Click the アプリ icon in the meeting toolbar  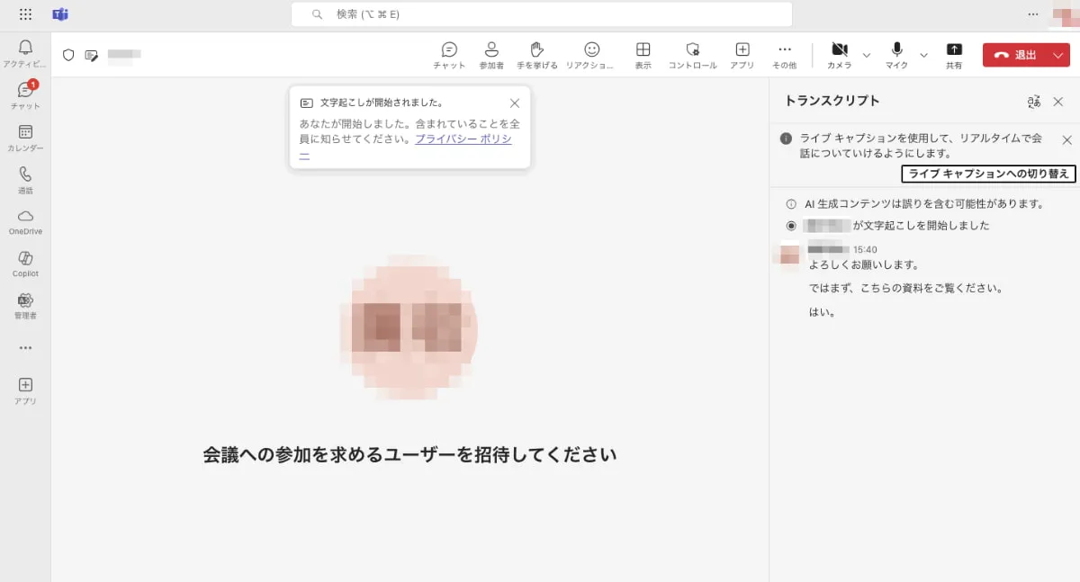tap(742, 54)
